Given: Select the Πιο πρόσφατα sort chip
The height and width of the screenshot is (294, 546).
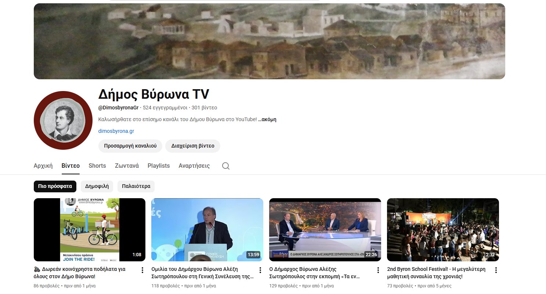Looking at the screenshot, I should pyautogui.click(x=55, y=186).
